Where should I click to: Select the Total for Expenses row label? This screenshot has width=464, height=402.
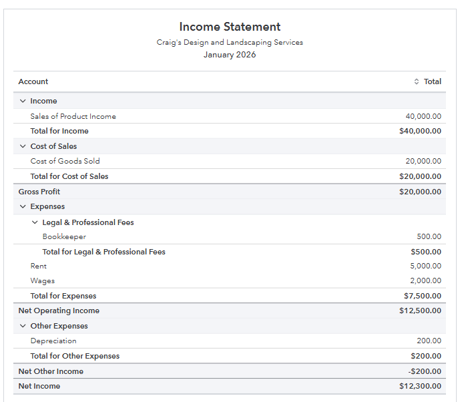(63, 296)
